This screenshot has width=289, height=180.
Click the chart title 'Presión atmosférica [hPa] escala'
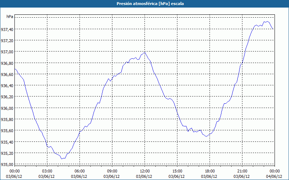[150, 4]
